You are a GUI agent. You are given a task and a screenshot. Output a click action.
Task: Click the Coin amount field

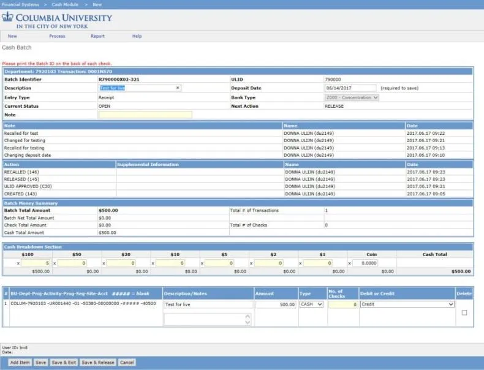point(365,263)
